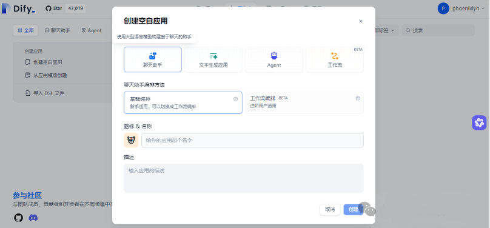Click the user avatar P
The image size is (490, 228).
(x=443, y=8)
